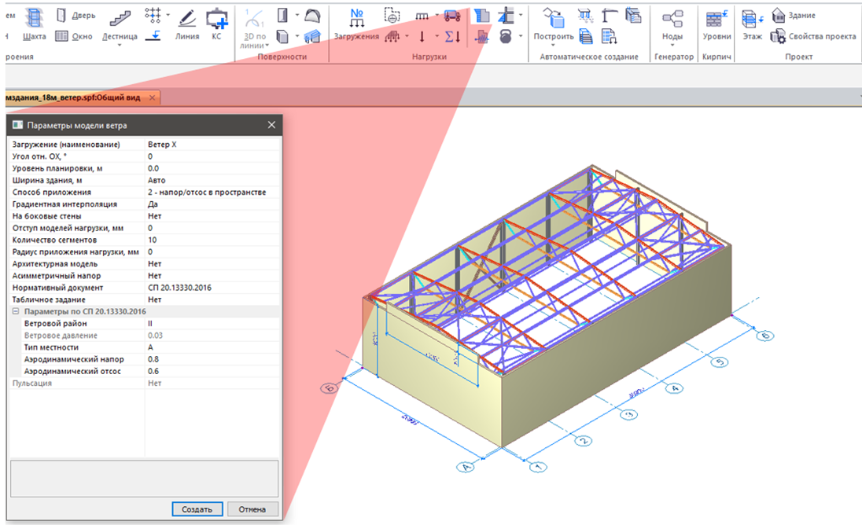Click the КС icon with blue plus
This screenshot has width=862, height=525.
[x=217, y=18]
